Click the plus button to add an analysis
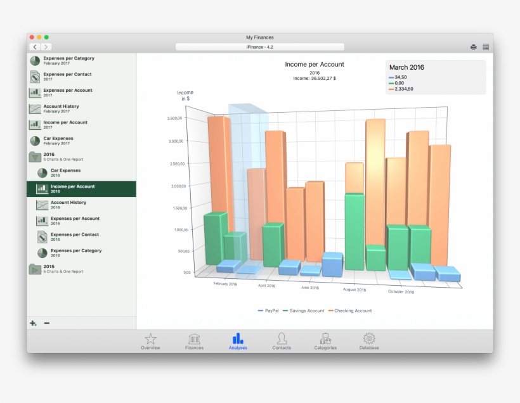The width and height of the screenshot is (520, 403). [32, 323]
